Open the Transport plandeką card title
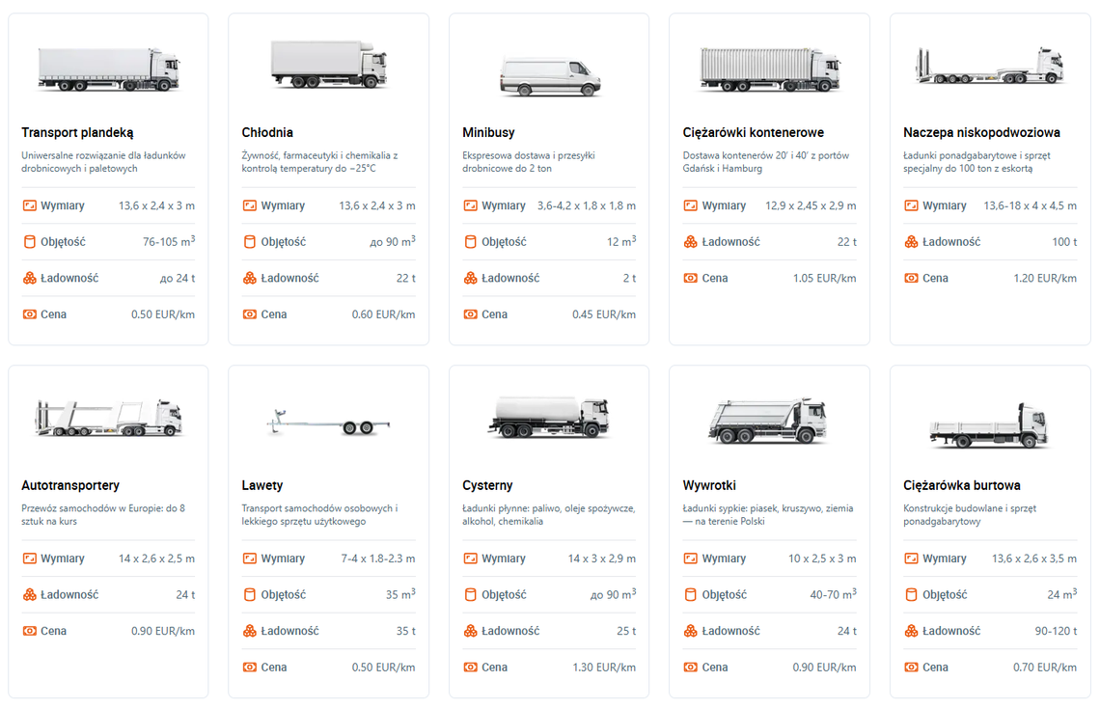The width and height of the screenshot is (1100, 709). [77, 132]
